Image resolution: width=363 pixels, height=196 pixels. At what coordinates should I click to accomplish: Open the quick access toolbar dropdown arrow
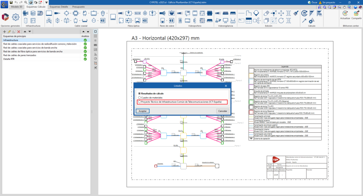pos(46,2)
